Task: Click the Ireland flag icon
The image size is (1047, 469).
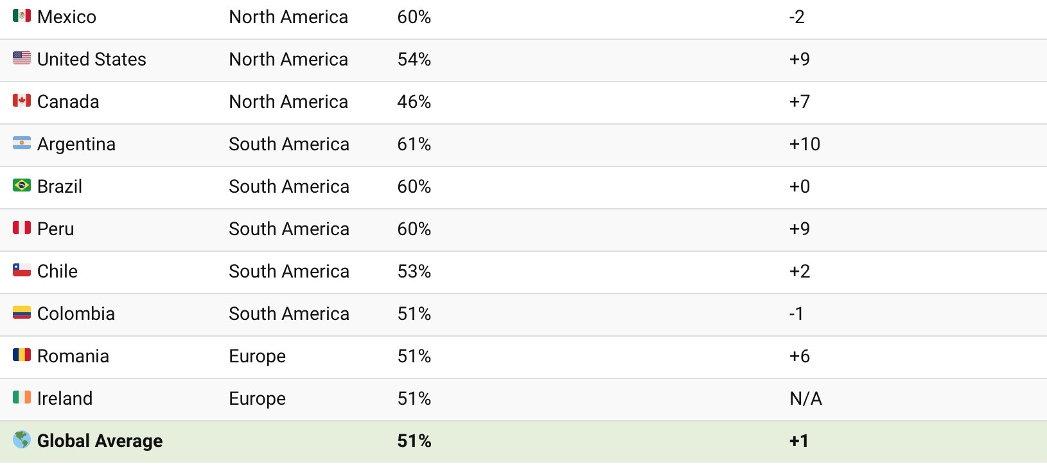Action: coord(22,397)
